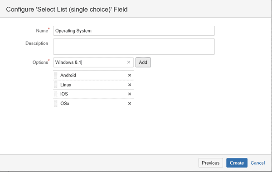Image resolution: width=272 pixels, height=172 pixels.
Task: Go back with the Previous button
Action: click(211, 163)
